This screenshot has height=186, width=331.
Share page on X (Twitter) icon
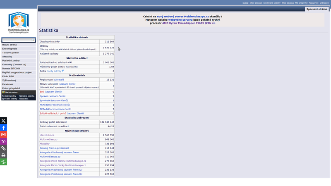[3, 121]
